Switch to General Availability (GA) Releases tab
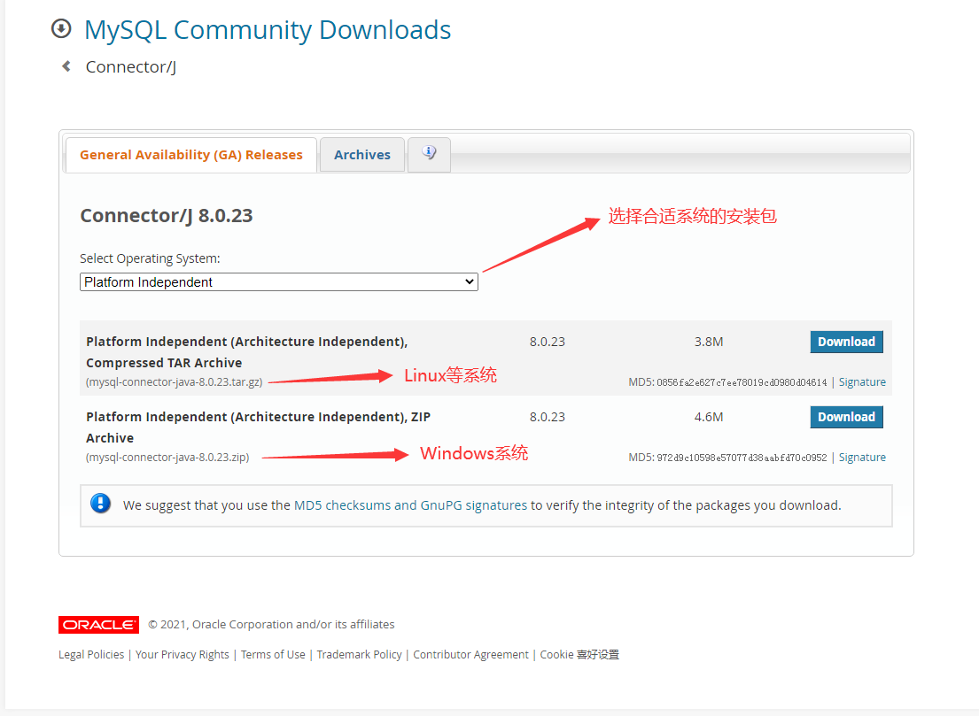 pos(191,155)
